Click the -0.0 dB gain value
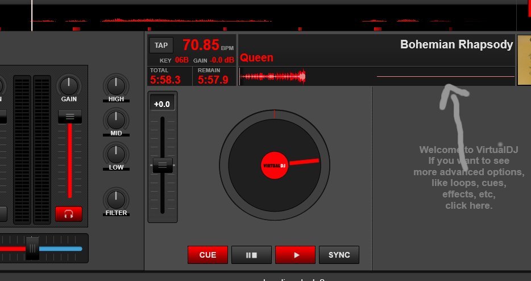 [222, 60]
